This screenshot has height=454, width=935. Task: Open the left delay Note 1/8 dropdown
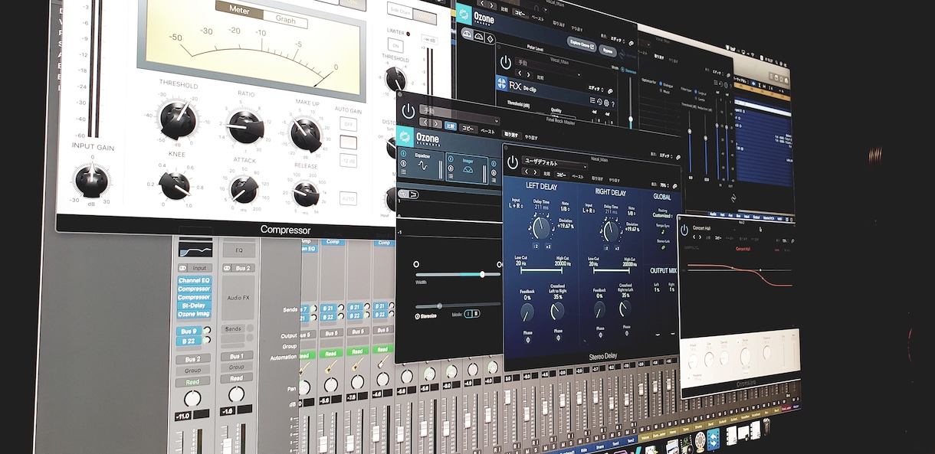click(x=565, y=208)
